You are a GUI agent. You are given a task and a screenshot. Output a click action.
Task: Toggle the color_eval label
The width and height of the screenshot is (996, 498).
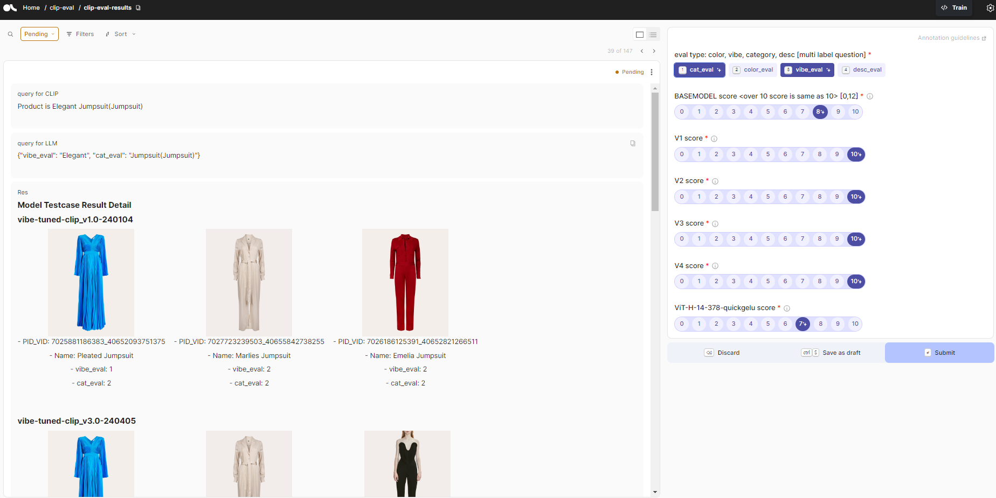point(753,70)
